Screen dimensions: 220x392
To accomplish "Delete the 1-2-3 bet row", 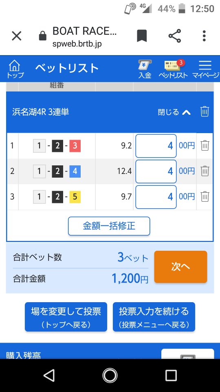I will pyautogui.click(x=205, y=145).
